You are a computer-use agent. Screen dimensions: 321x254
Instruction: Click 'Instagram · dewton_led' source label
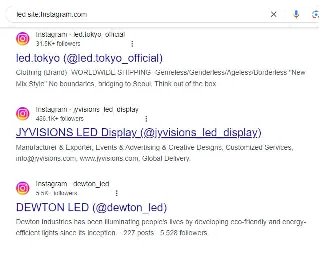[x=72, y=184]
